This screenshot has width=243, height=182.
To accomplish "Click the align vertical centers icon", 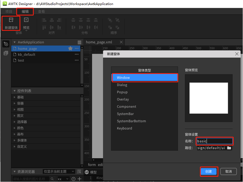I will click(52, 27).
